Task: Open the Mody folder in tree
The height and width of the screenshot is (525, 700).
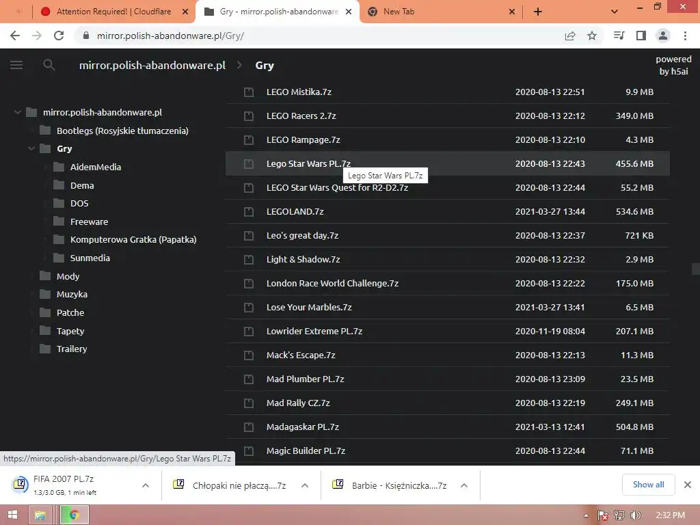Action: point(68,276)
